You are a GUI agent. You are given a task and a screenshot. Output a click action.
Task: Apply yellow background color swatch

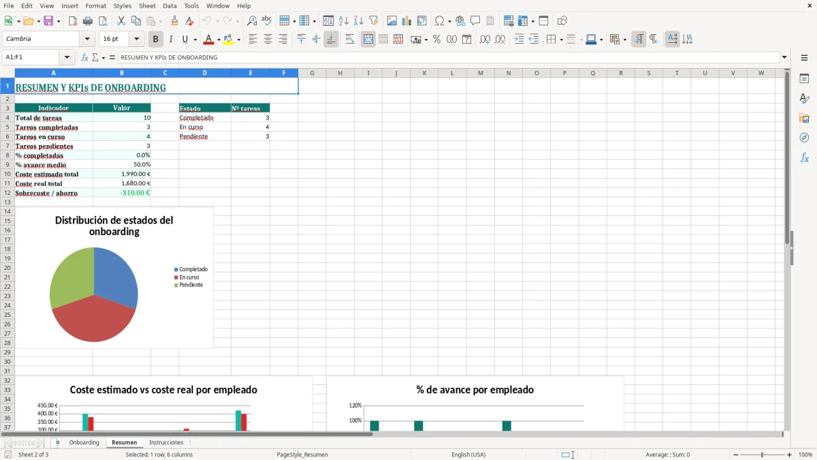coord(229,40)
